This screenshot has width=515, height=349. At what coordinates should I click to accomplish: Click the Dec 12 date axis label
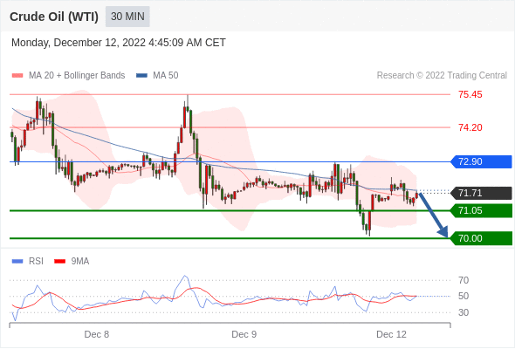point(391,334)
